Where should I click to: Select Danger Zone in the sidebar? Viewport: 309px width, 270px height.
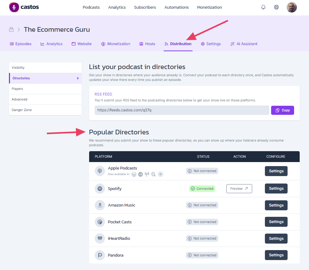click(45, 110)
